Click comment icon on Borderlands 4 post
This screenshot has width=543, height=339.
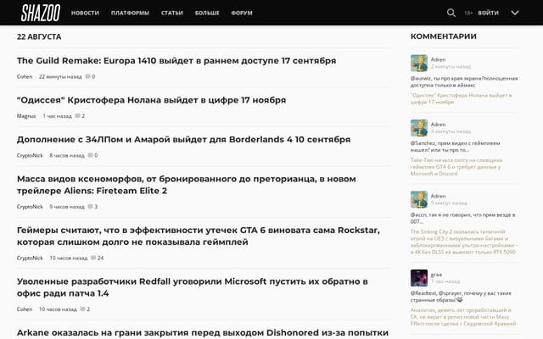(x=91, y=155)
